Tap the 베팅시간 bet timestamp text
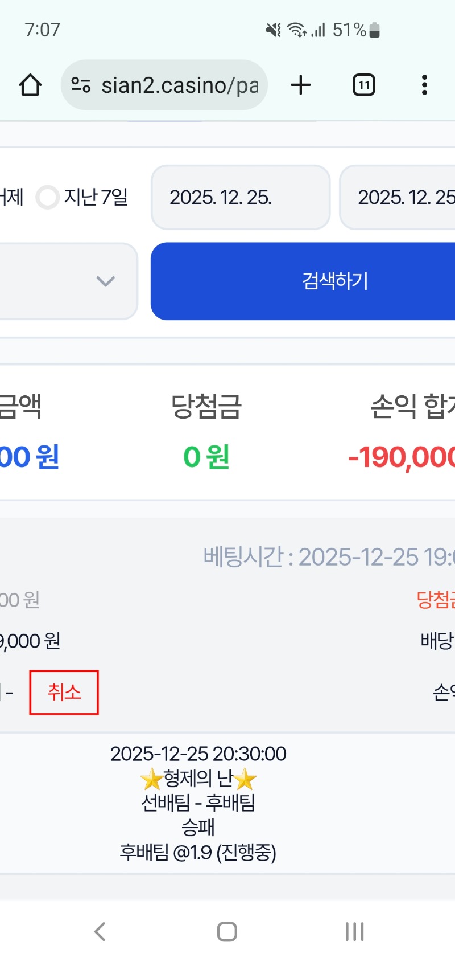The image size is (455, 962). [329, 557]
